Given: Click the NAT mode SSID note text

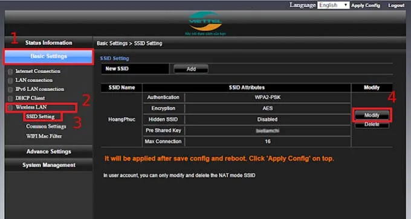Looking at the screenshot, I should (180, 176).
